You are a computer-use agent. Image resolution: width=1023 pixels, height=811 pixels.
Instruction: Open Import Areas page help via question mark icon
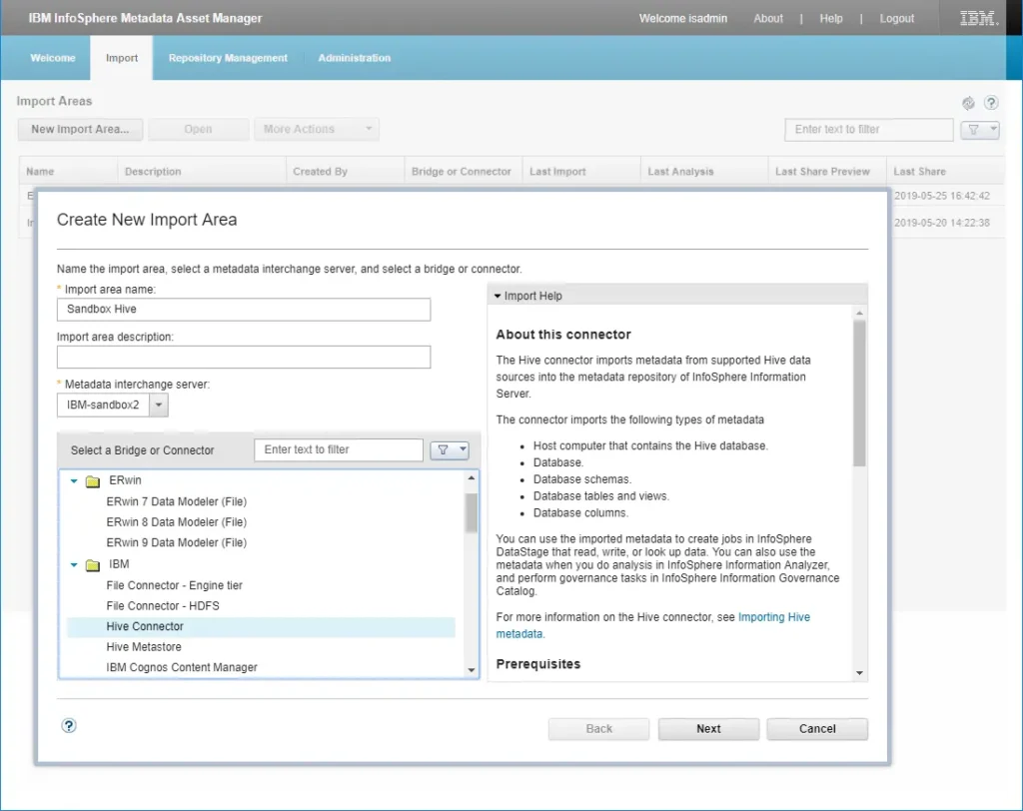(x=991, y=103)
